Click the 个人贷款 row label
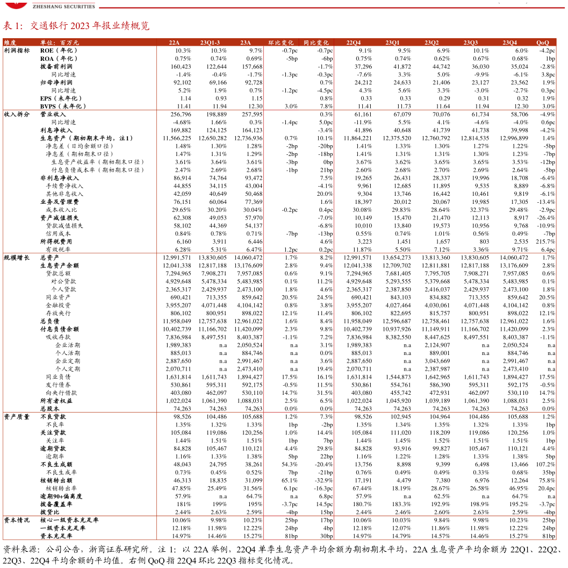 (63, 289)
